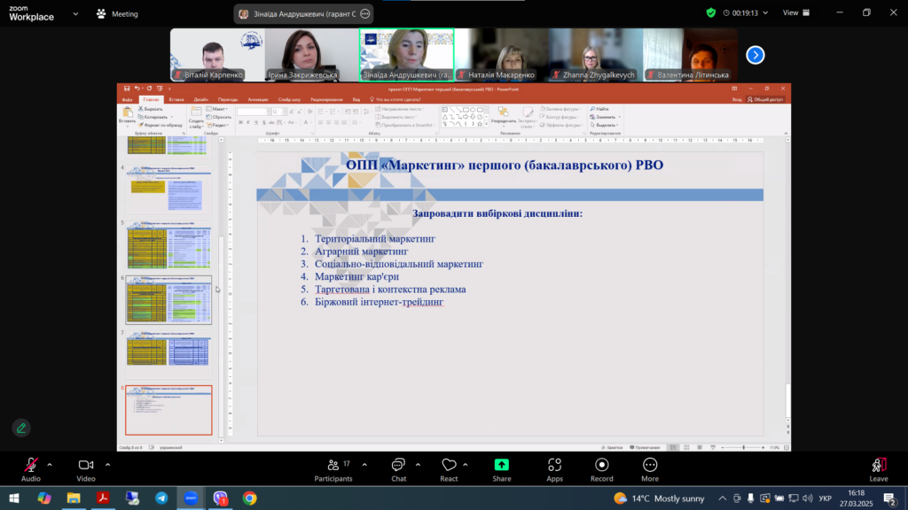This screenshot has height=510, width=908.
Task: Click Undo in PowerPoint quick access
Action: tap(137, 89)
